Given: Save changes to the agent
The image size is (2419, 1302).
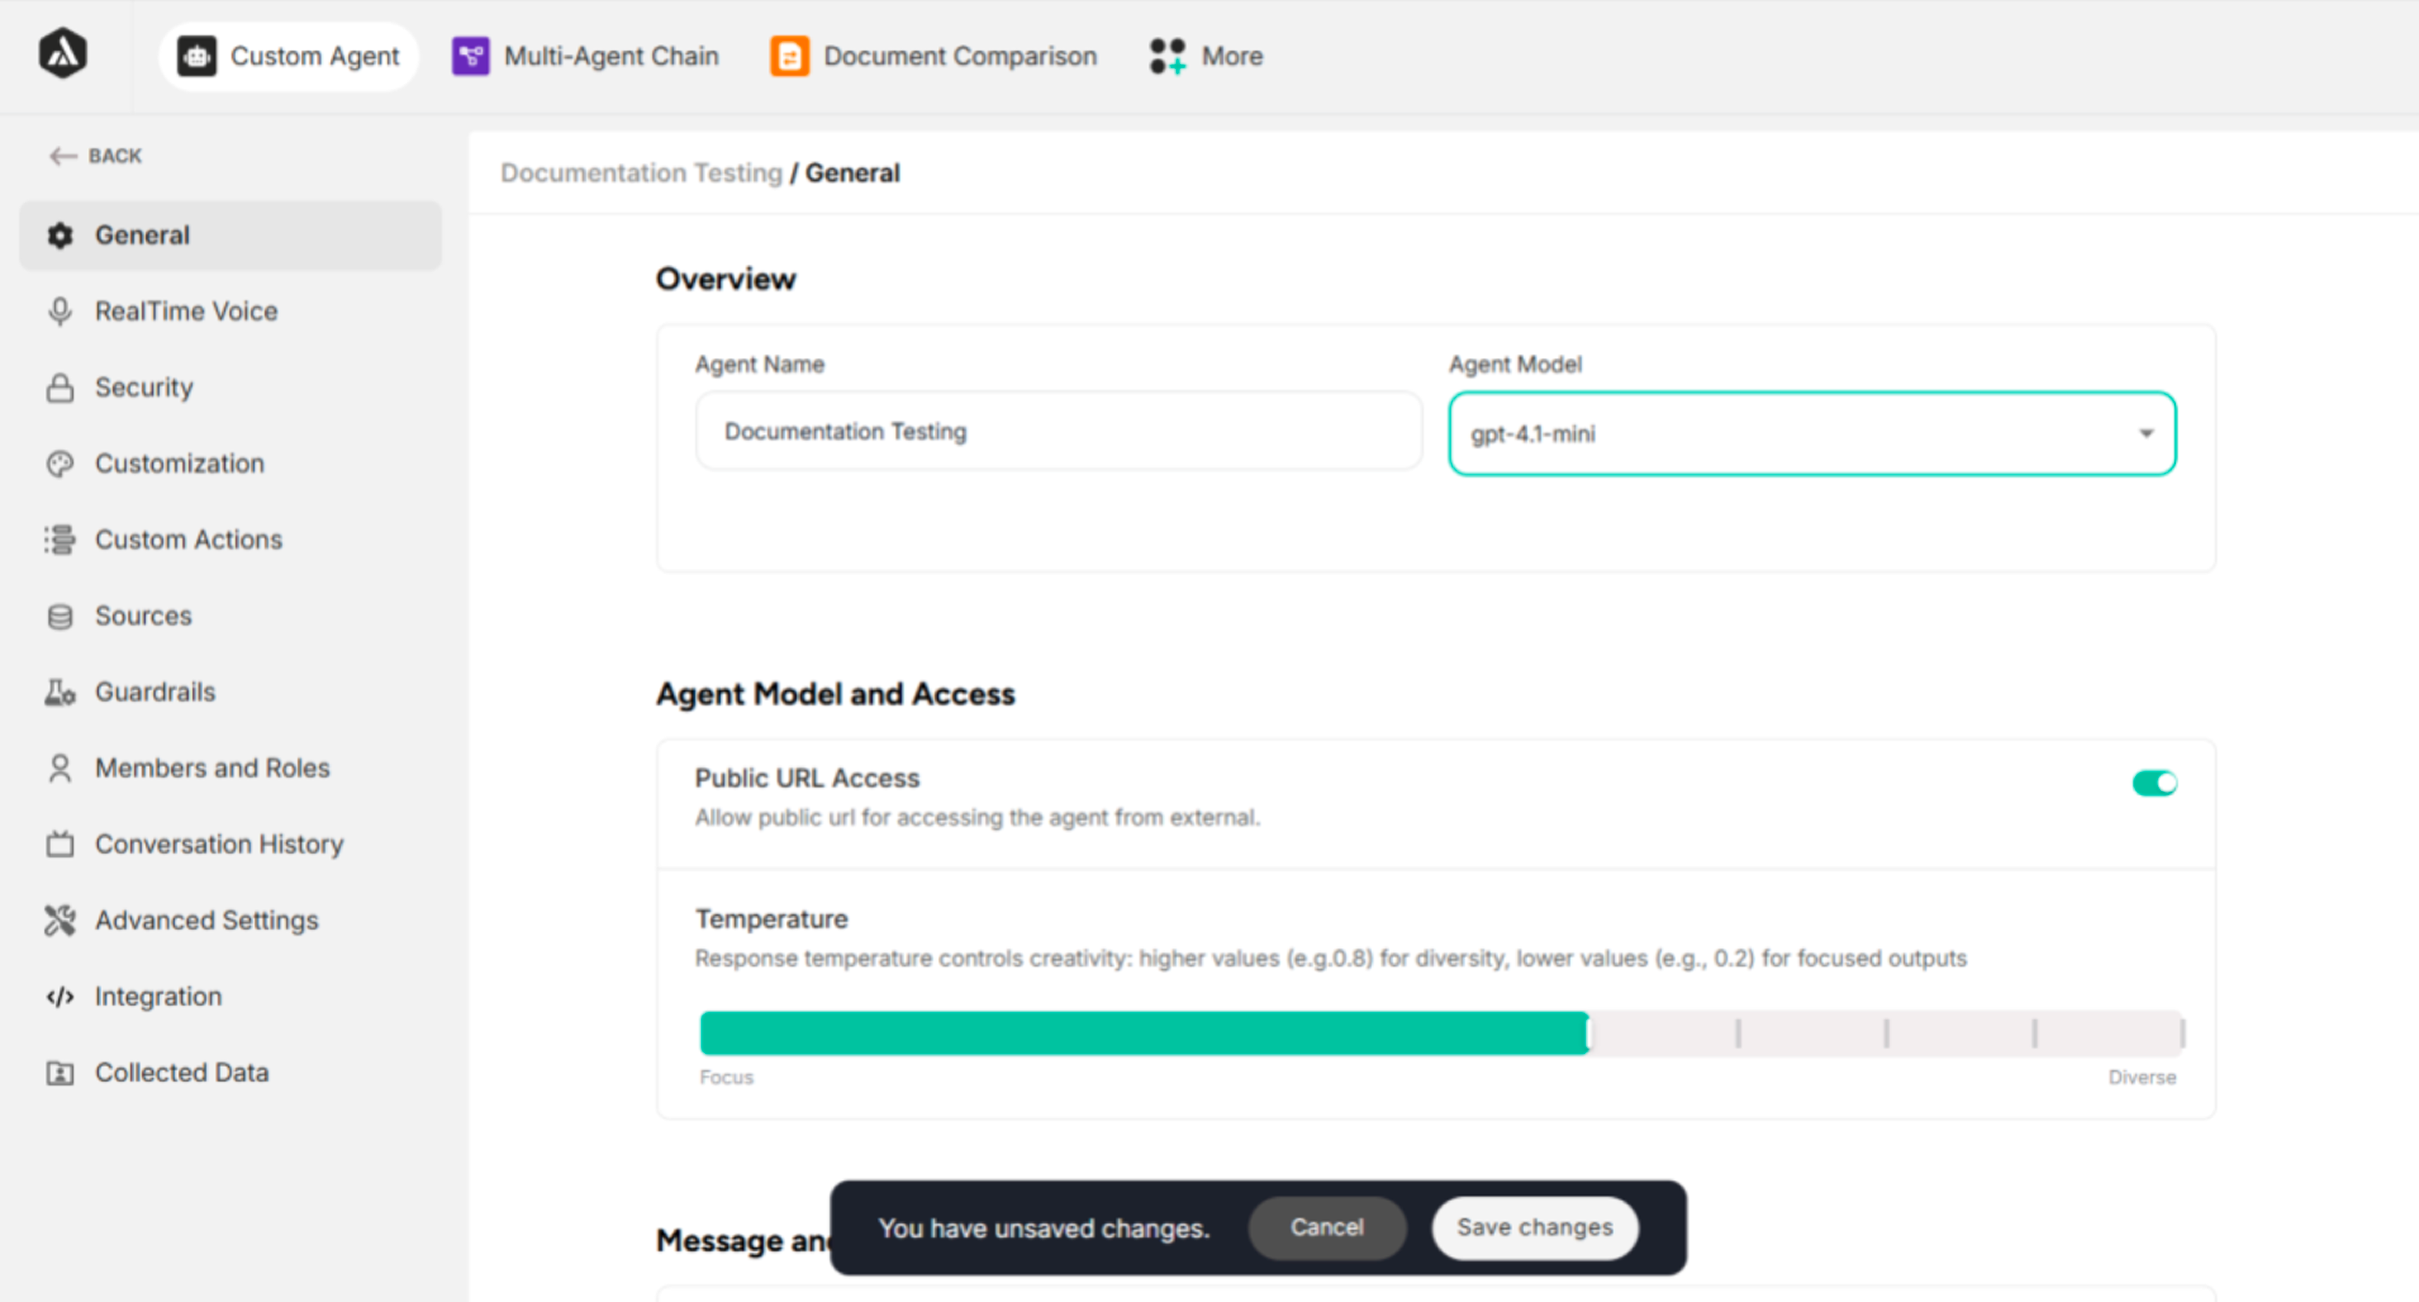Looking at the screenshot, I should coord(1534,1227).
